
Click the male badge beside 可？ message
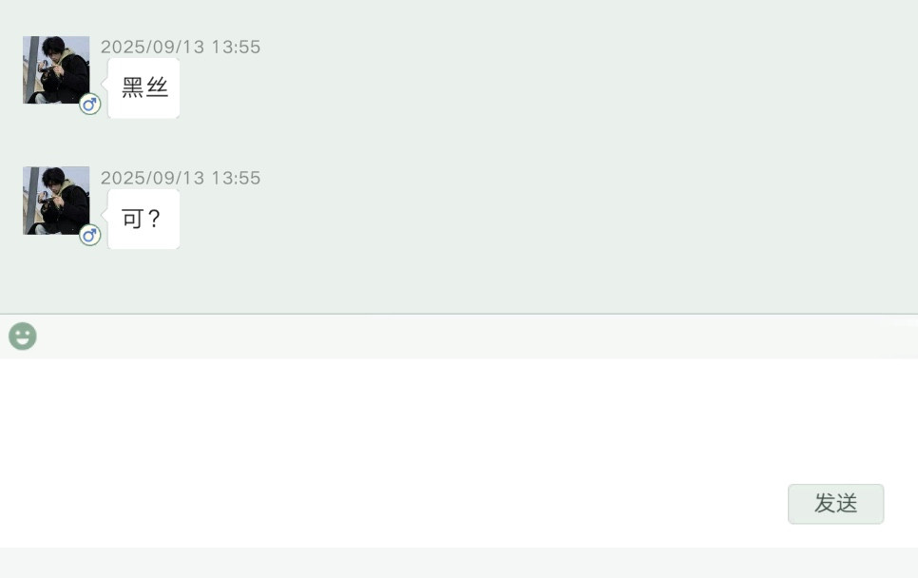point(89,236)
